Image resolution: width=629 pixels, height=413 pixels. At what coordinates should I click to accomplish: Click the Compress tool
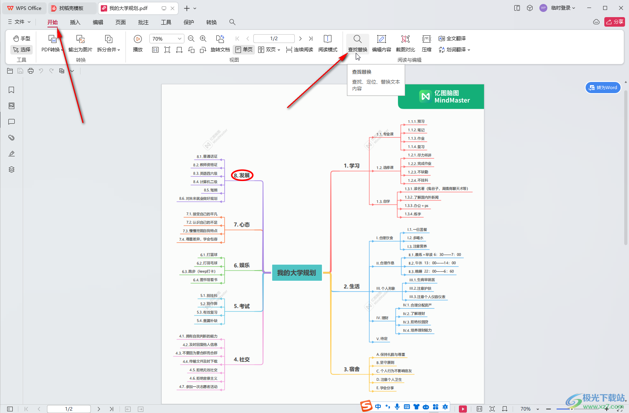[x=427, y=44]
